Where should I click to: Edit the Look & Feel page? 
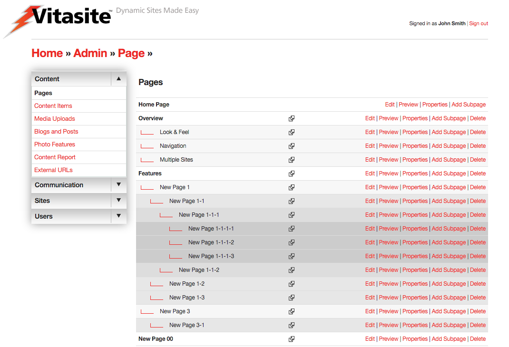[370, 132]
